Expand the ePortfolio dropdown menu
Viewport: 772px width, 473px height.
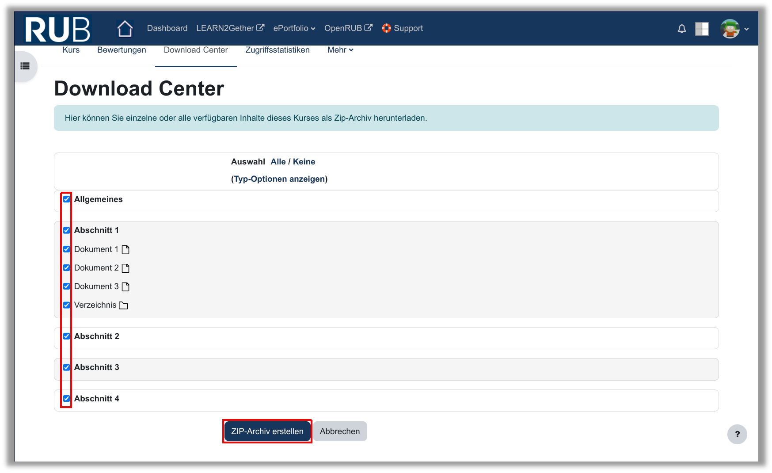tap(294, 28)
